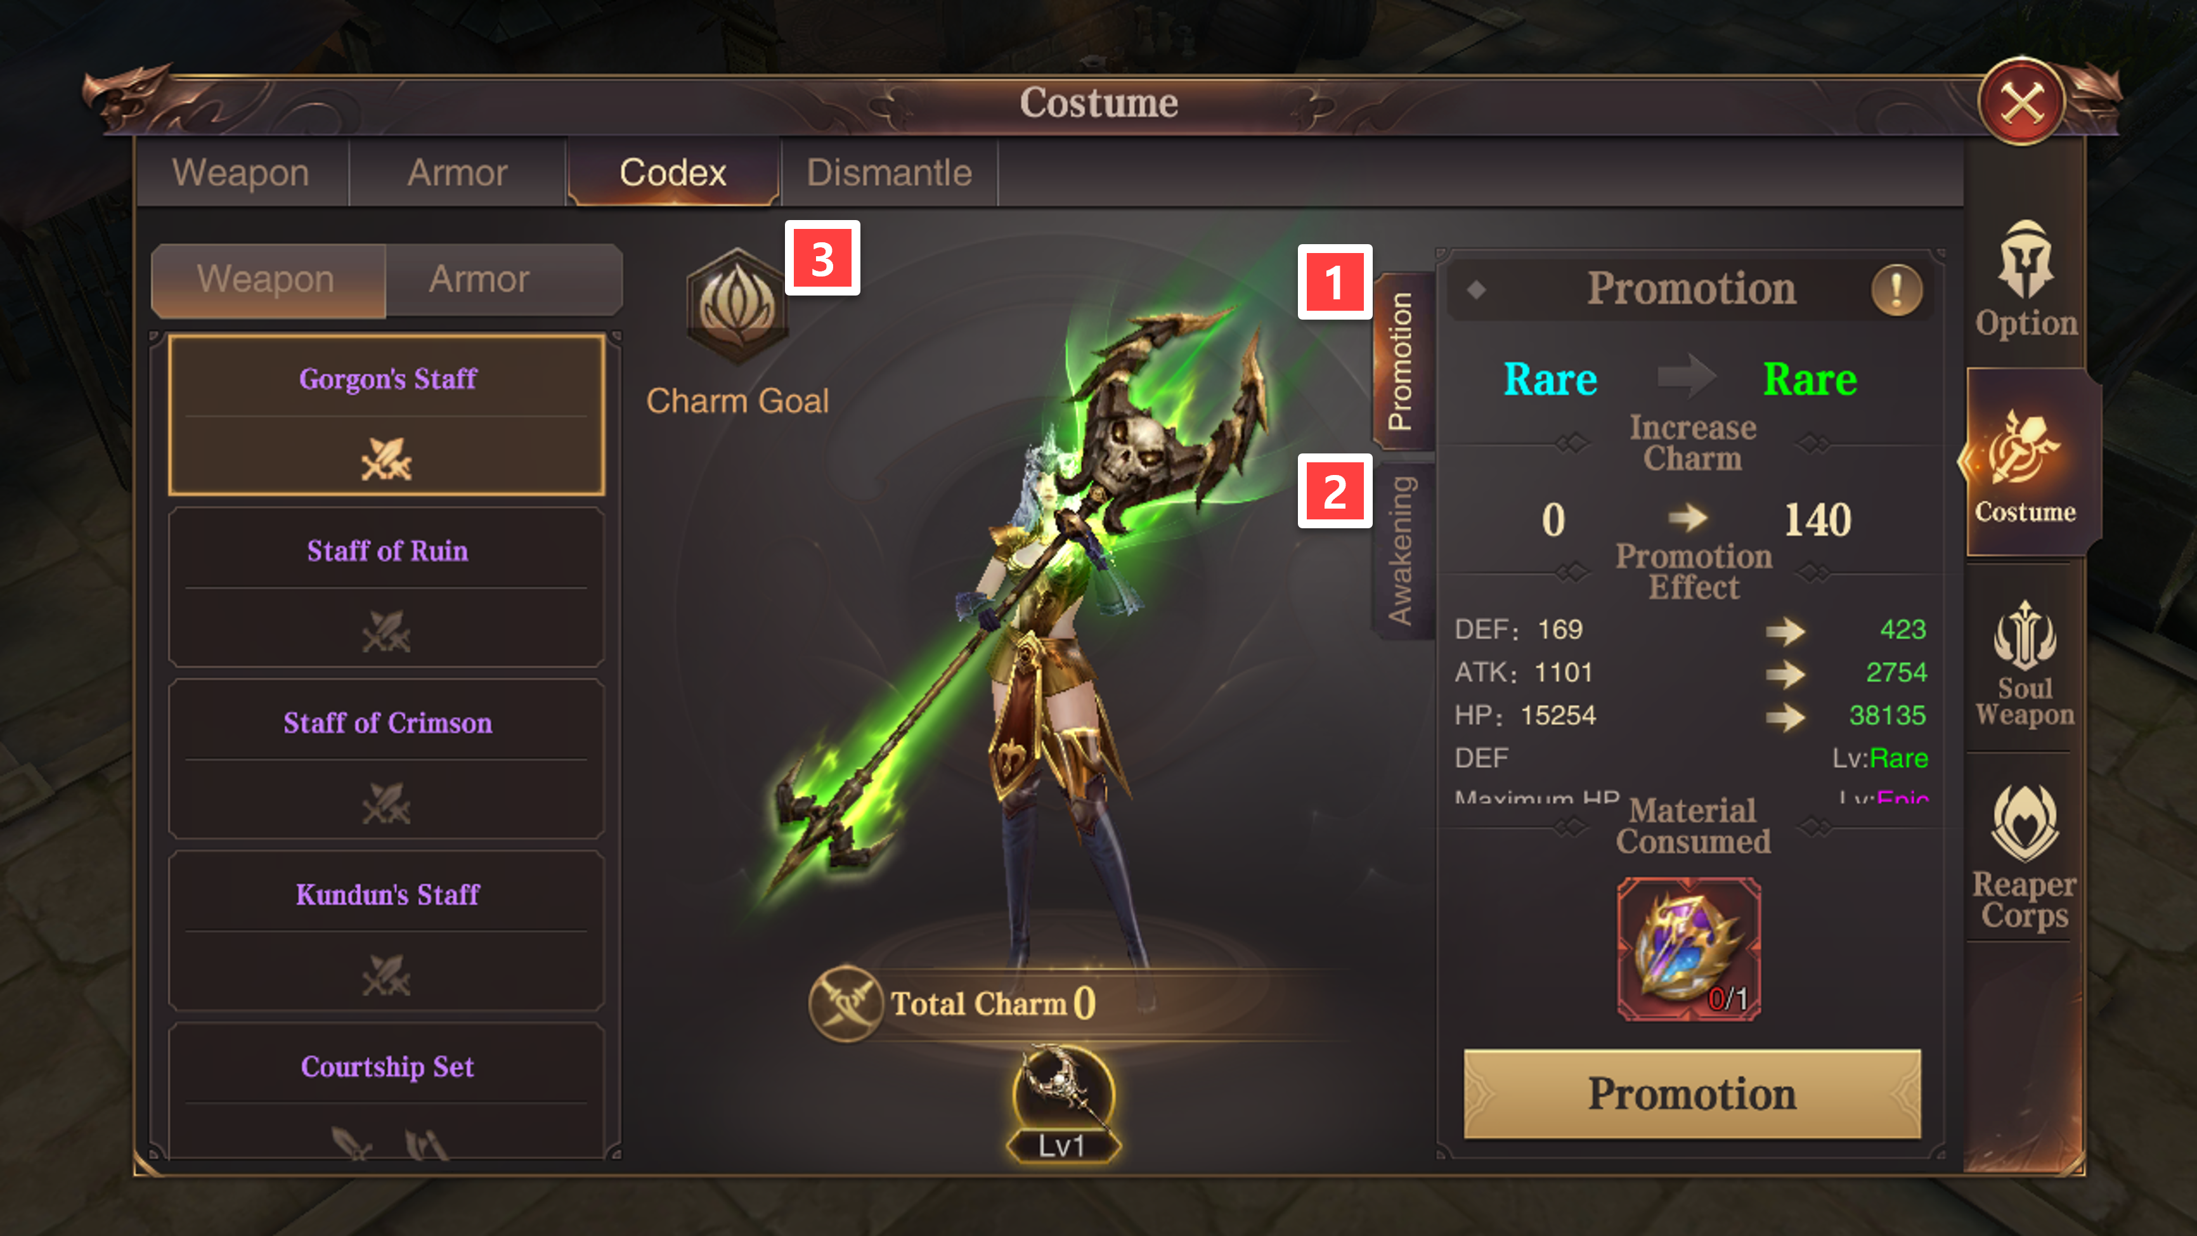The width and height of the screenshot is (2197, 1236).
Task: Switch to the vertical Promotion tab
Action: coord(1401,361)
